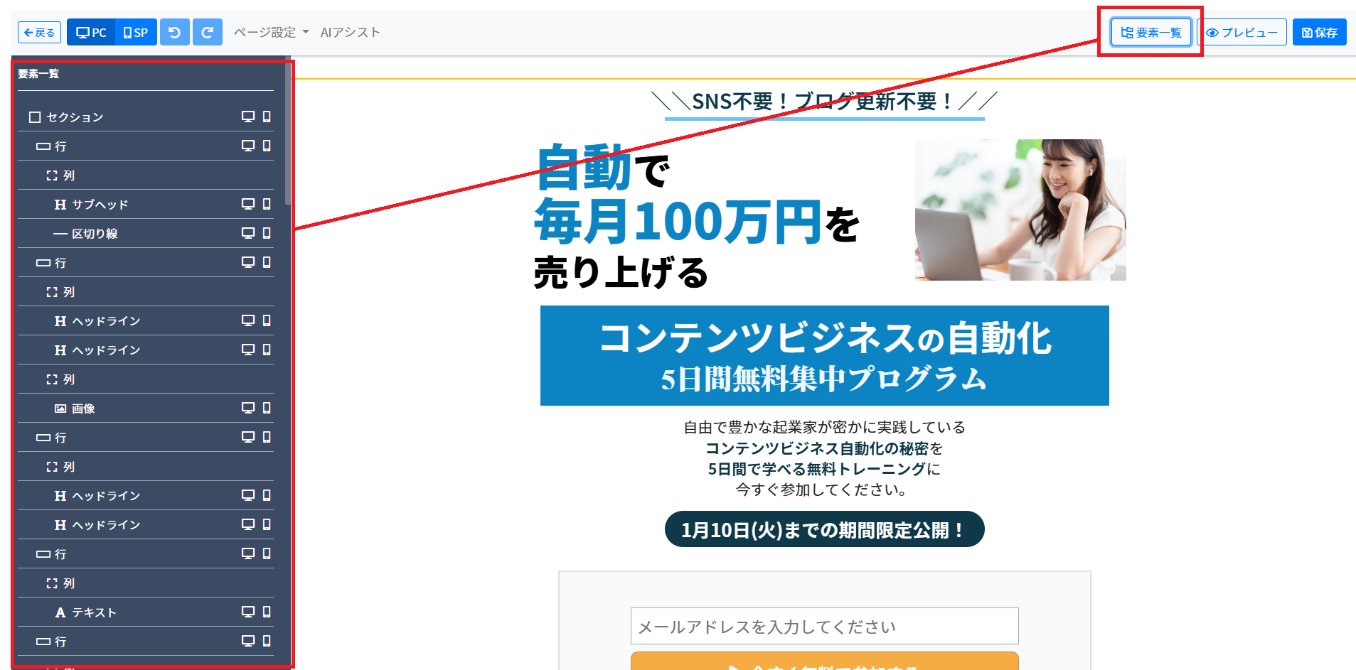Toggle mobile visibility for 区切り線
The image size is (1356, 670).
click(x=267, y=233)
